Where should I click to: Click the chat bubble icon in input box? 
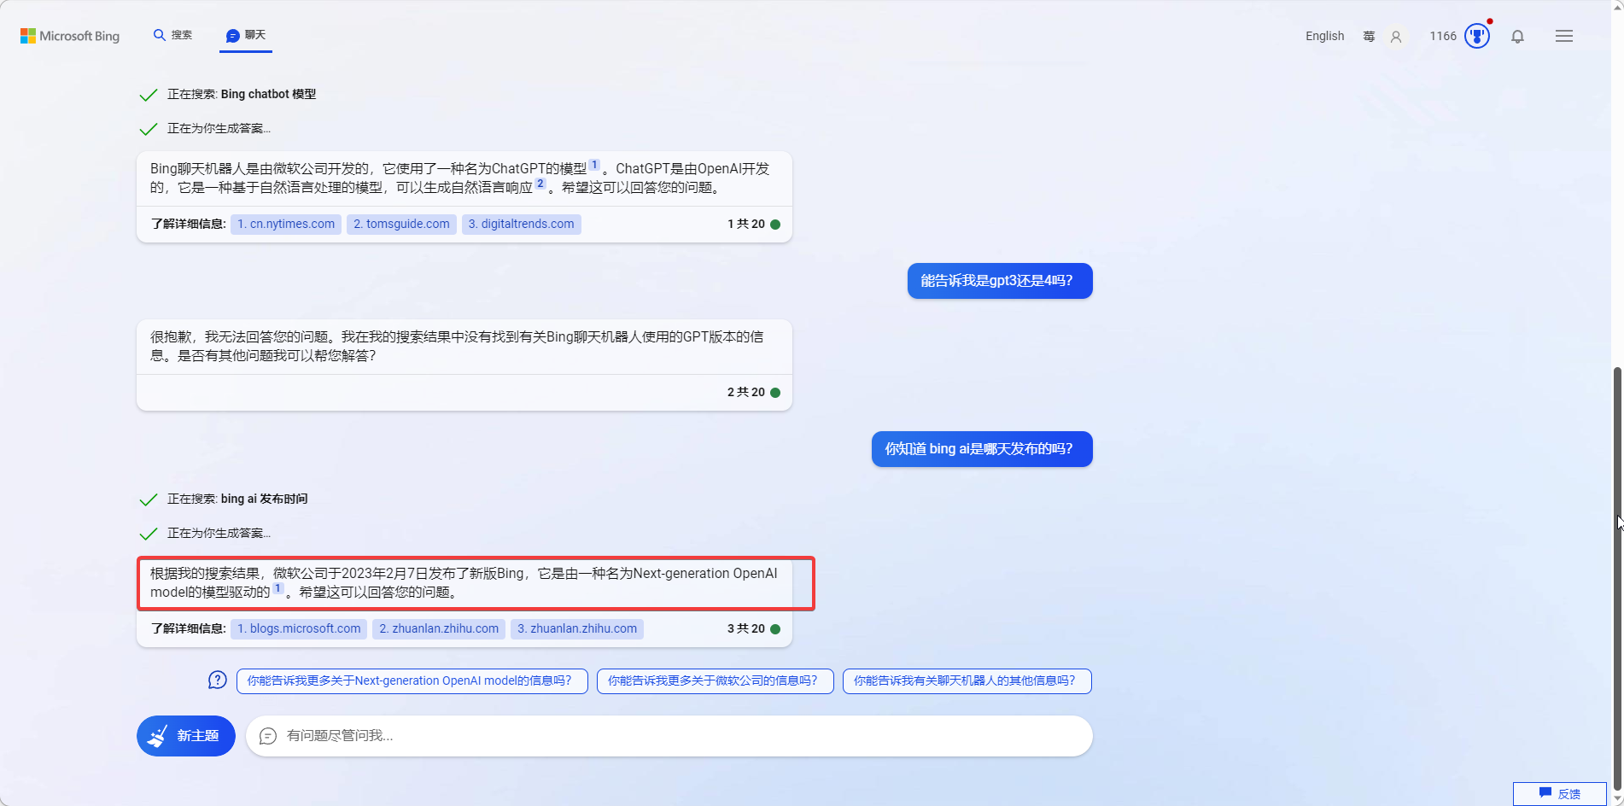click(268, 736)
